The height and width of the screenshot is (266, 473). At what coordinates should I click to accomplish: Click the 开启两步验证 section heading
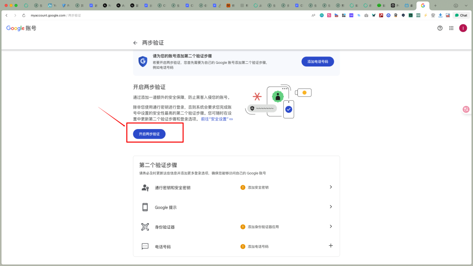pos(149,87)
